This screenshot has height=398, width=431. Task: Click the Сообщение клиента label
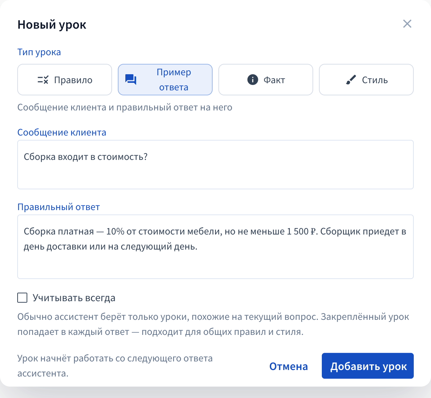tap(62, 132)
